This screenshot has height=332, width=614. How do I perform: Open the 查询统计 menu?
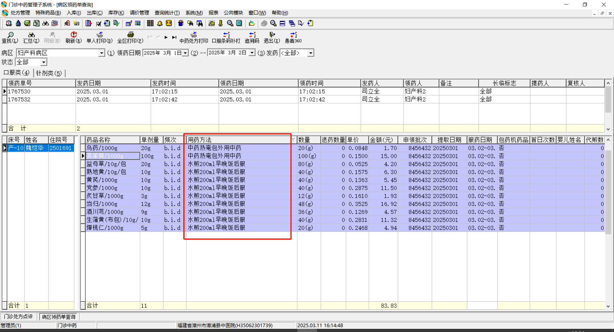[x=167, y=13]
